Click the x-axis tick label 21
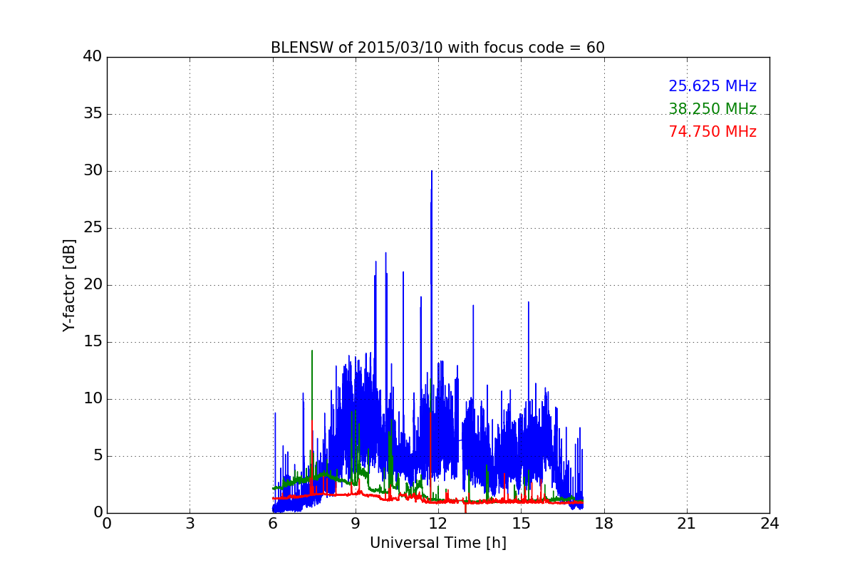Image resolution: width=855 pixels, height=570 pixels. coord(687,523)
